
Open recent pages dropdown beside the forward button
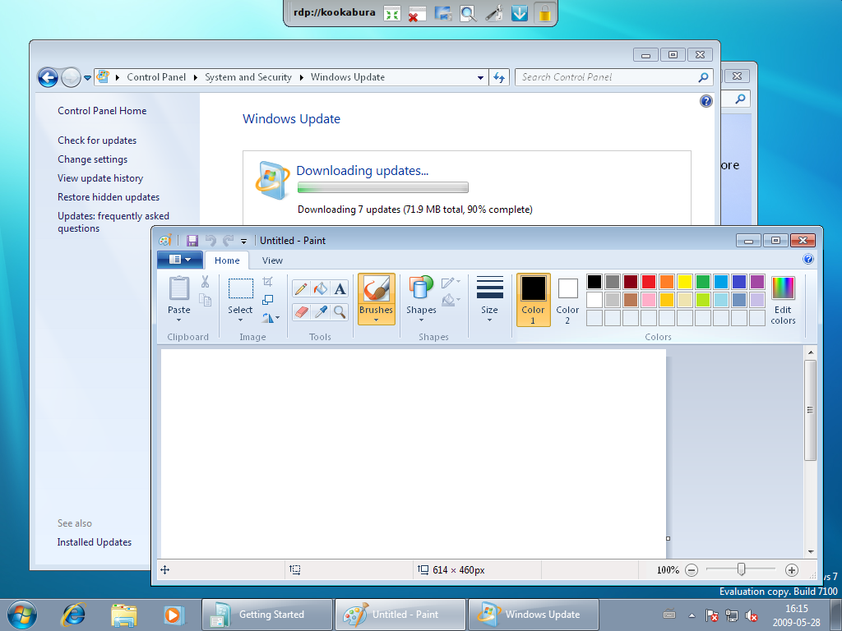[87, 78]
